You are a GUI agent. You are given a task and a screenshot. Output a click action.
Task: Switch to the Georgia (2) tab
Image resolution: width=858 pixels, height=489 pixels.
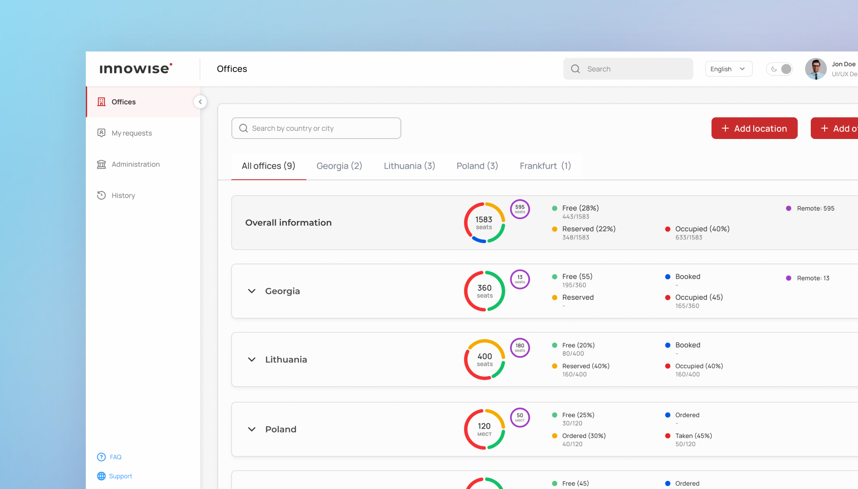pos(339,166)
